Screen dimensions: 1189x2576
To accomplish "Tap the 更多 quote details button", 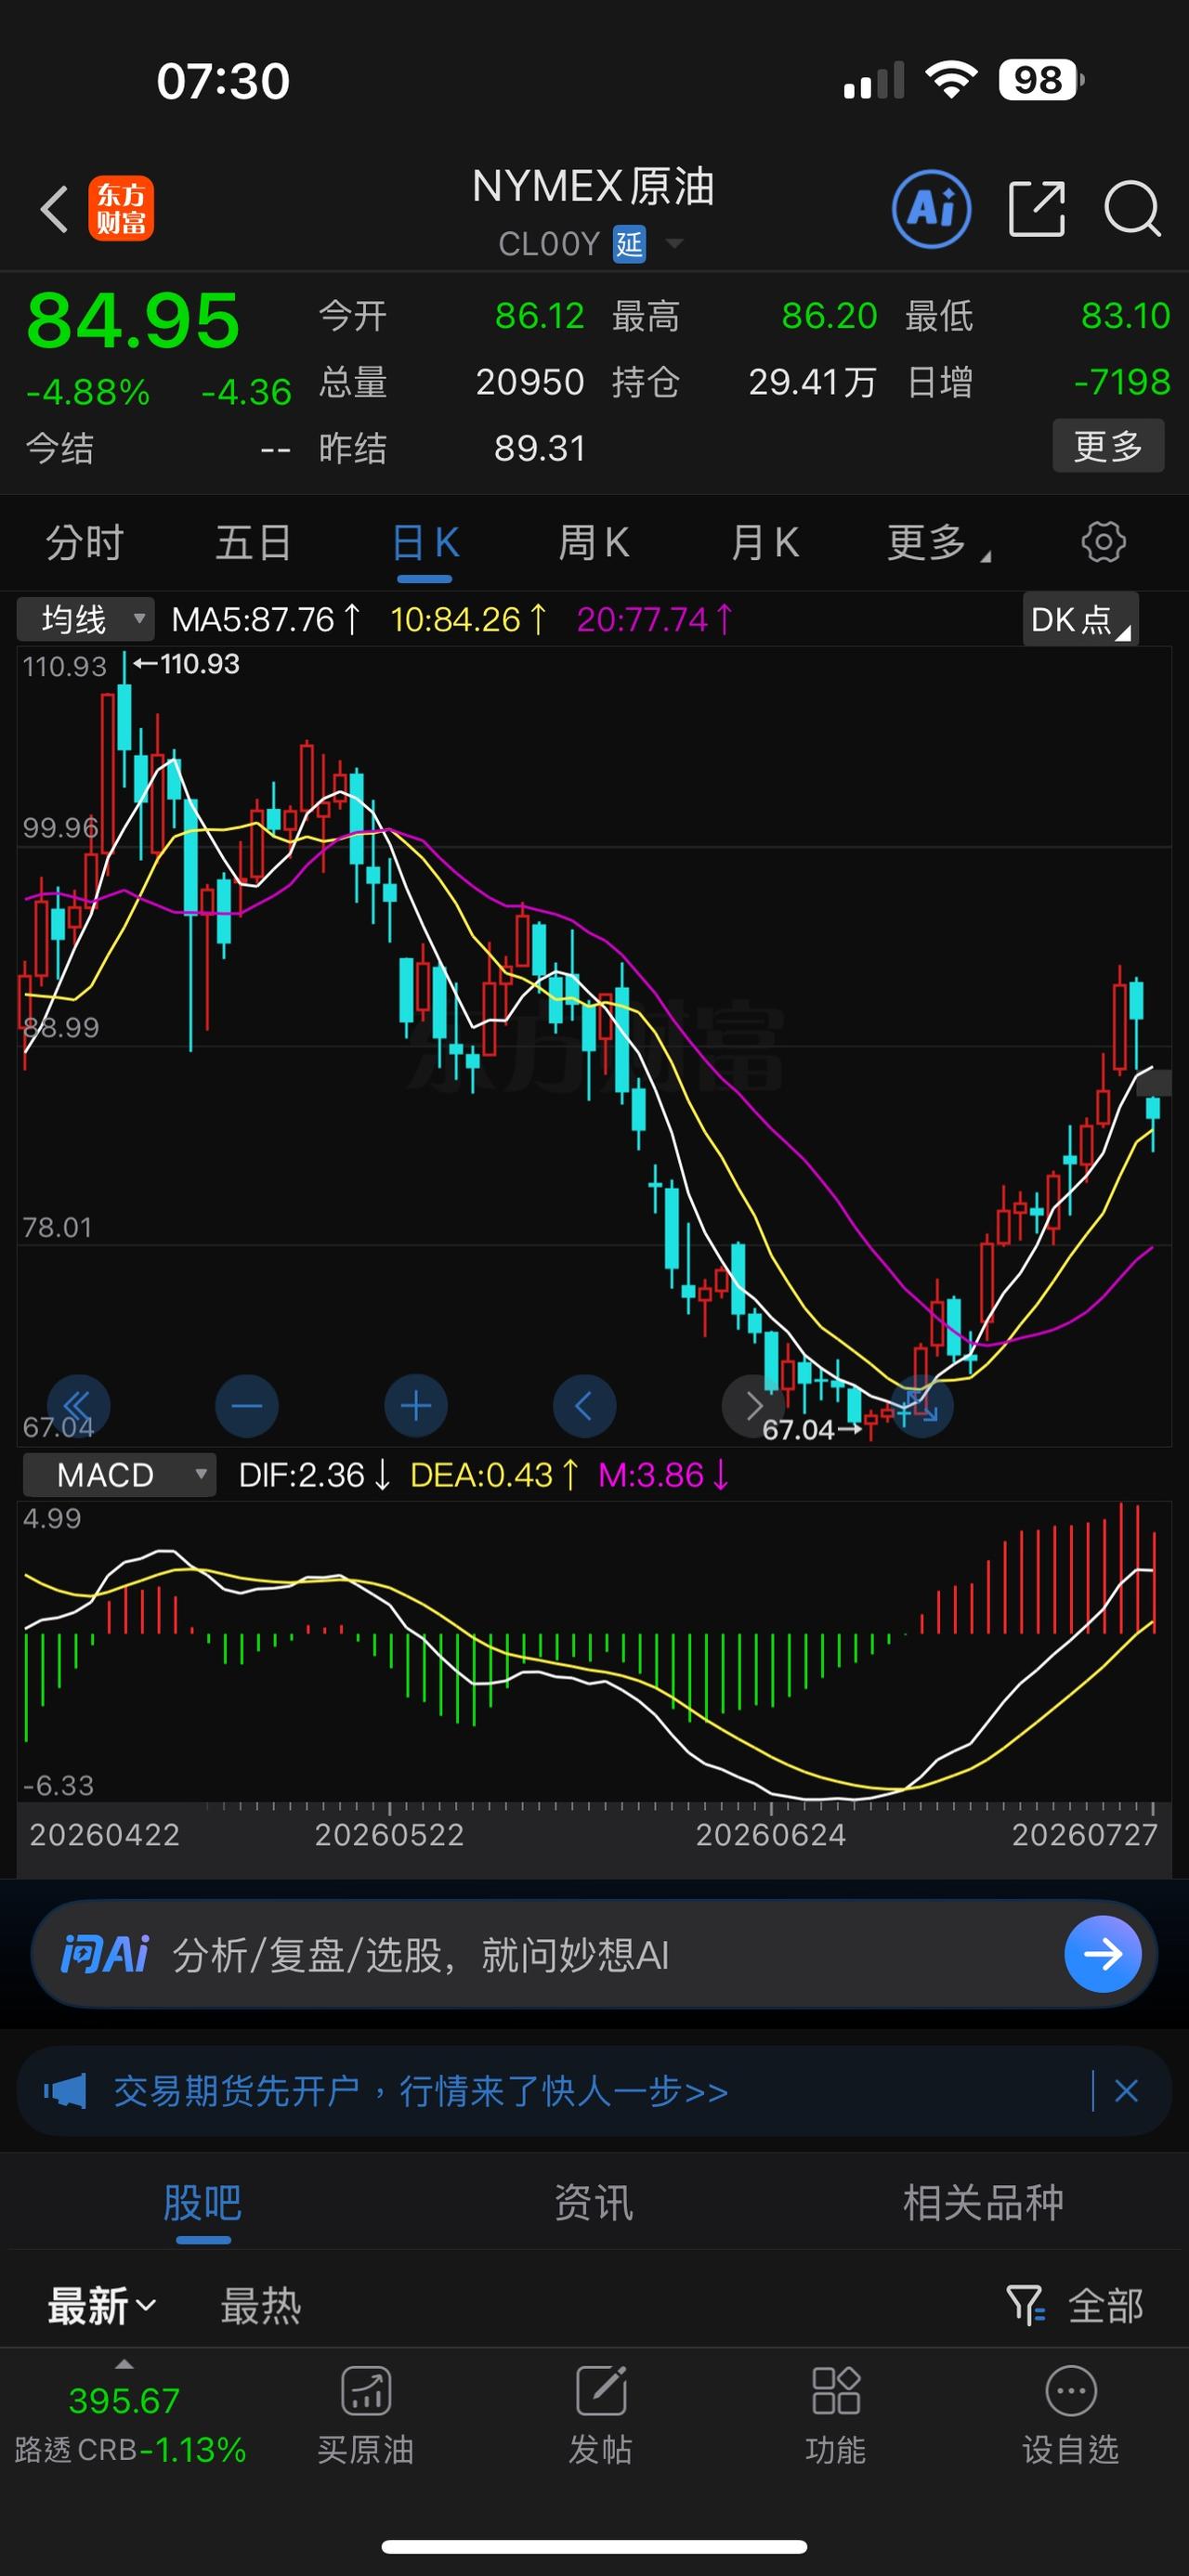I will tap(1108, 446).
